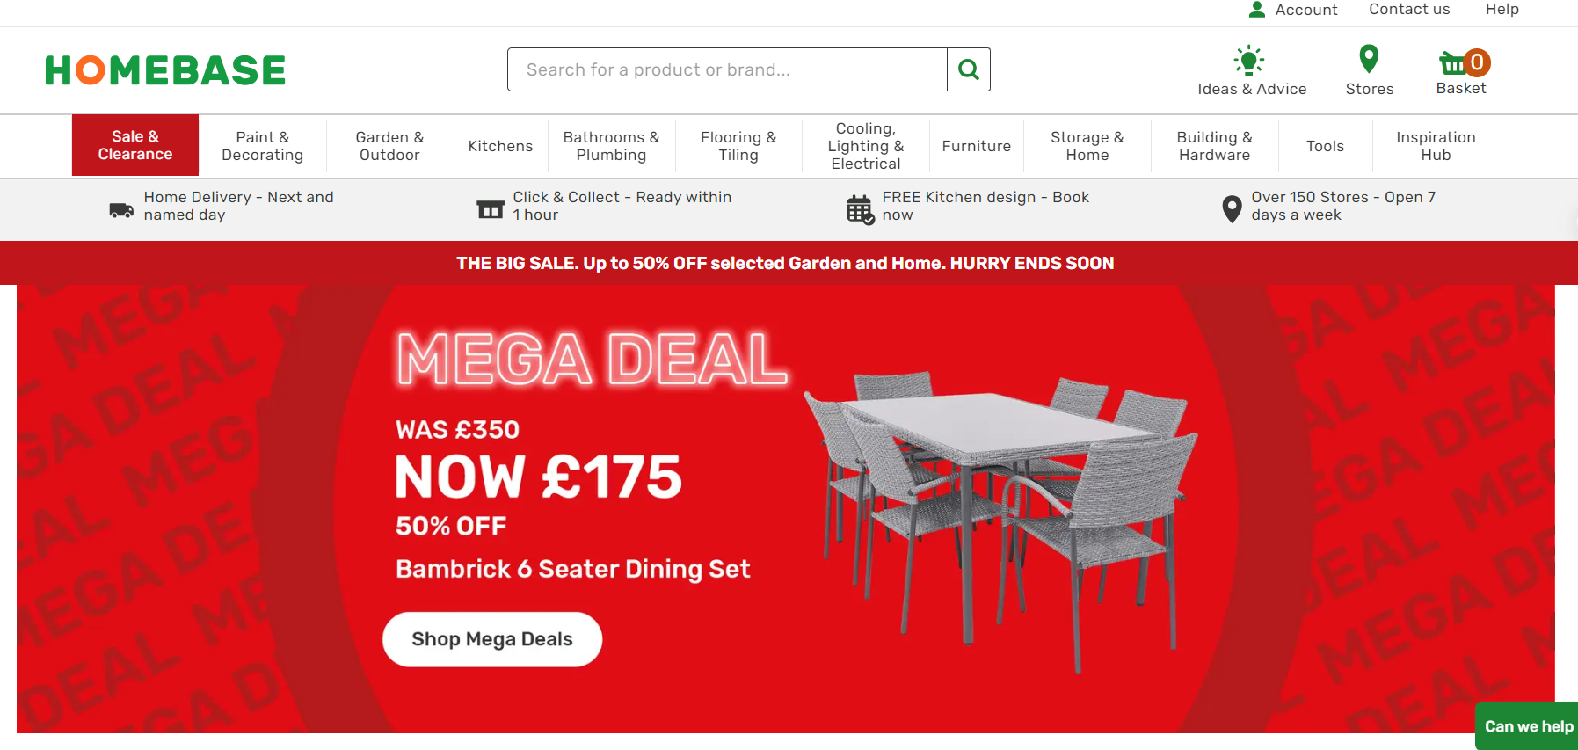Click the Stores location pin icon
Image resolution: width=1578 pixels, height=750 pixels.
click(1369, 60)
